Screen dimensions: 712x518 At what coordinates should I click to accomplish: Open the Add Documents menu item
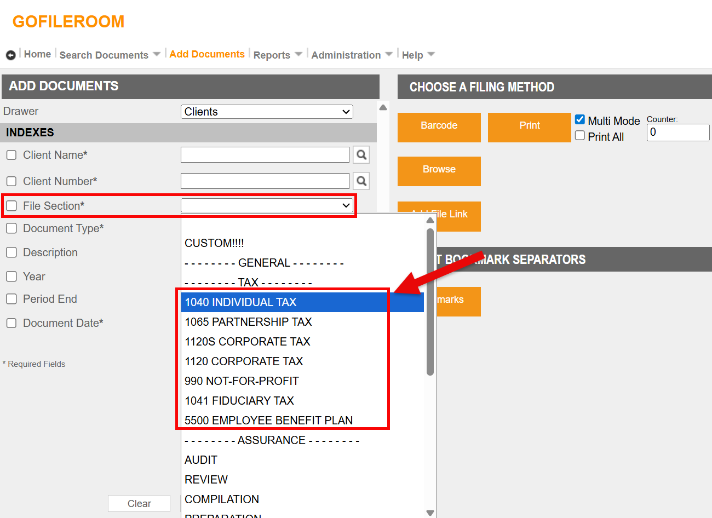(207, 54)
